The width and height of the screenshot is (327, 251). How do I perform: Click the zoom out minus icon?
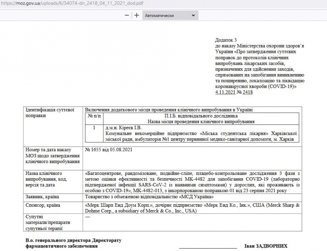[127, 15]
